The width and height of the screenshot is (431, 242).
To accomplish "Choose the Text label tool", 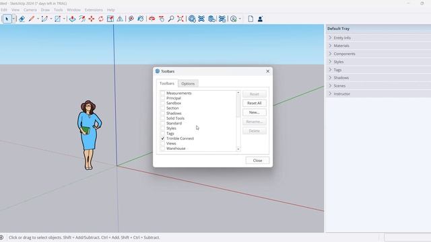I will tap(131, 19).
